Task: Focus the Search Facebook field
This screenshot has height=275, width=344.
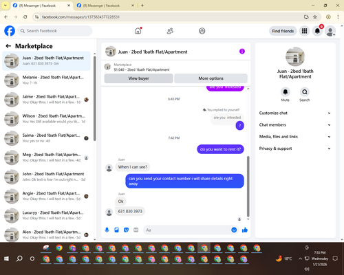Action: point(55,31)
